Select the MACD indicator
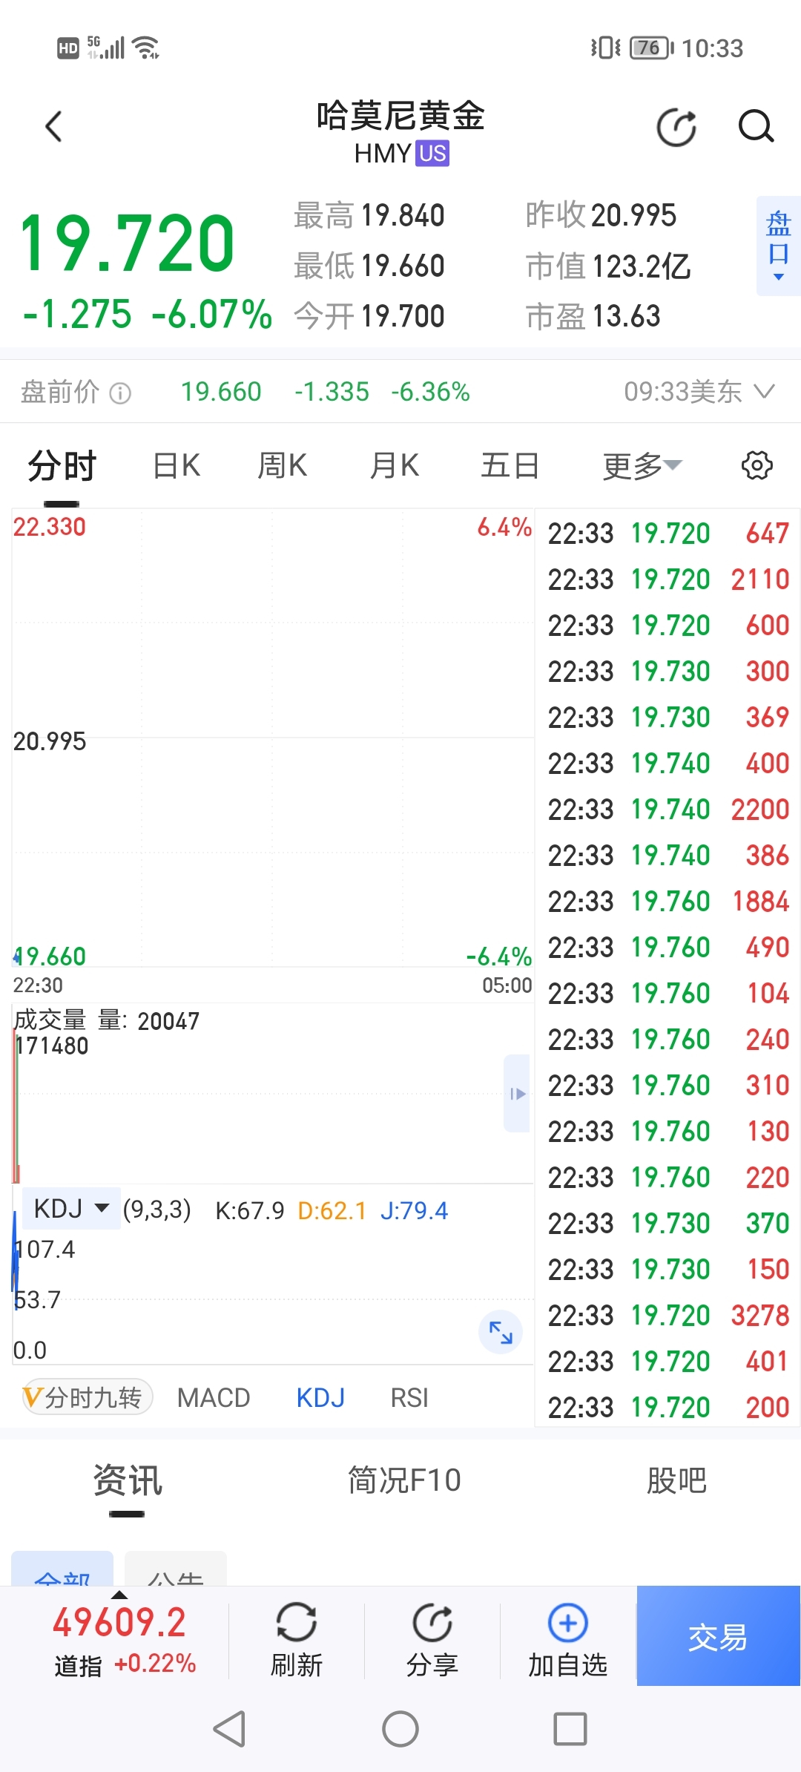 214,1398
